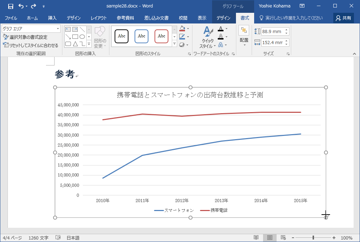This screenshot has height=242, width=360.
Task: Click the spelling proofing icon in status bar
Action: tap(58, 238)
